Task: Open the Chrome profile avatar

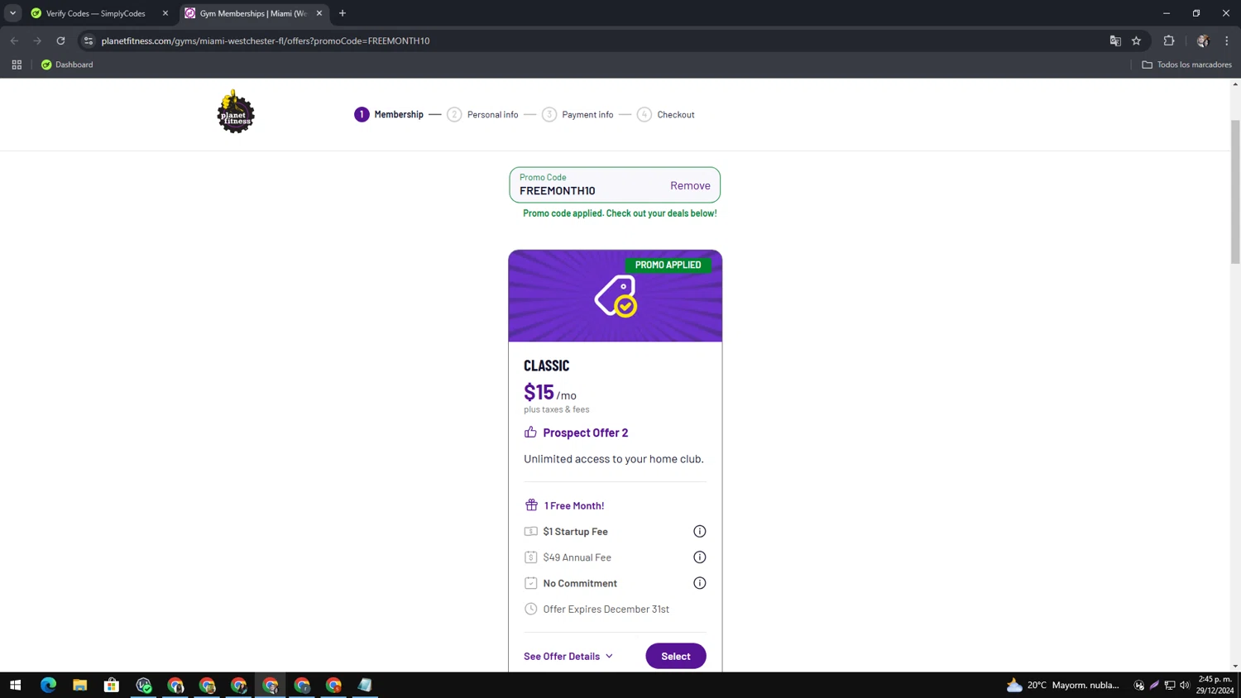Action: [x=1202, y=41]
